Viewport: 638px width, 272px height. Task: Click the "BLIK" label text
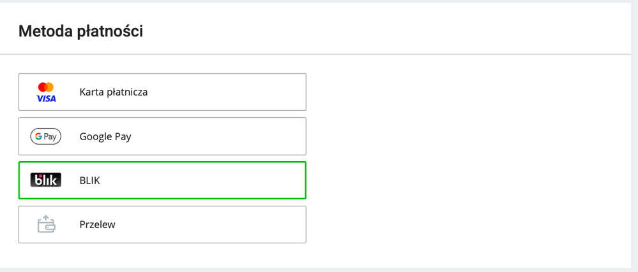click(90, 181)
